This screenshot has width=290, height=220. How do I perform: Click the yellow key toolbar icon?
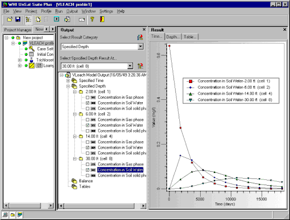pyautogui.click(x=92, y=19)
